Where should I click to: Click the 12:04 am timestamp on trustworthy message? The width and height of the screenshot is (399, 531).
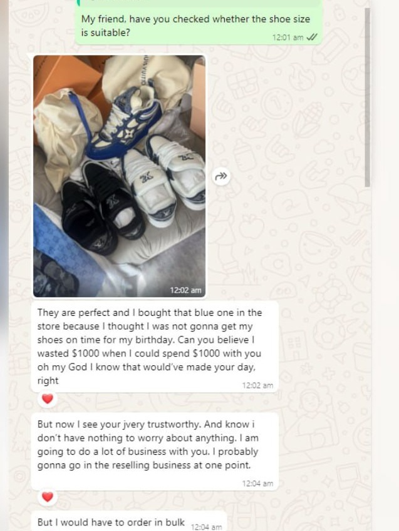(257, 483)
